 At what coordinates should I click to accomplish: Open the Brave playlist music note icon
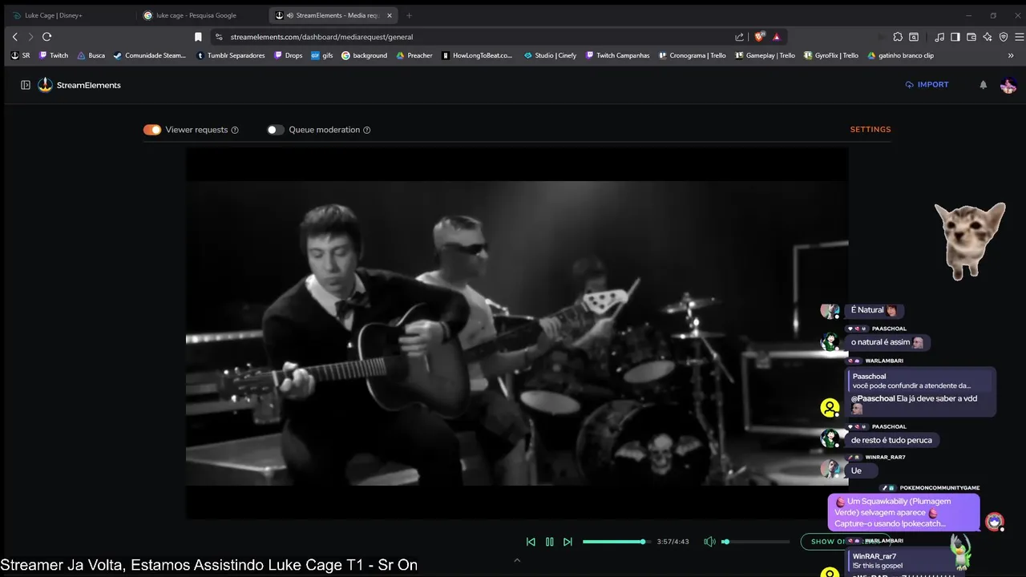[x=939, y=37]
